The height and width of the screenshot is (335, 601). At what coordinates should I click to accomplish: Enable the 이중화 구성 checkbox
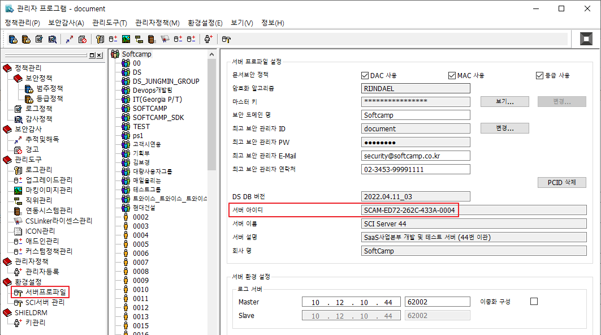[534, 302]
